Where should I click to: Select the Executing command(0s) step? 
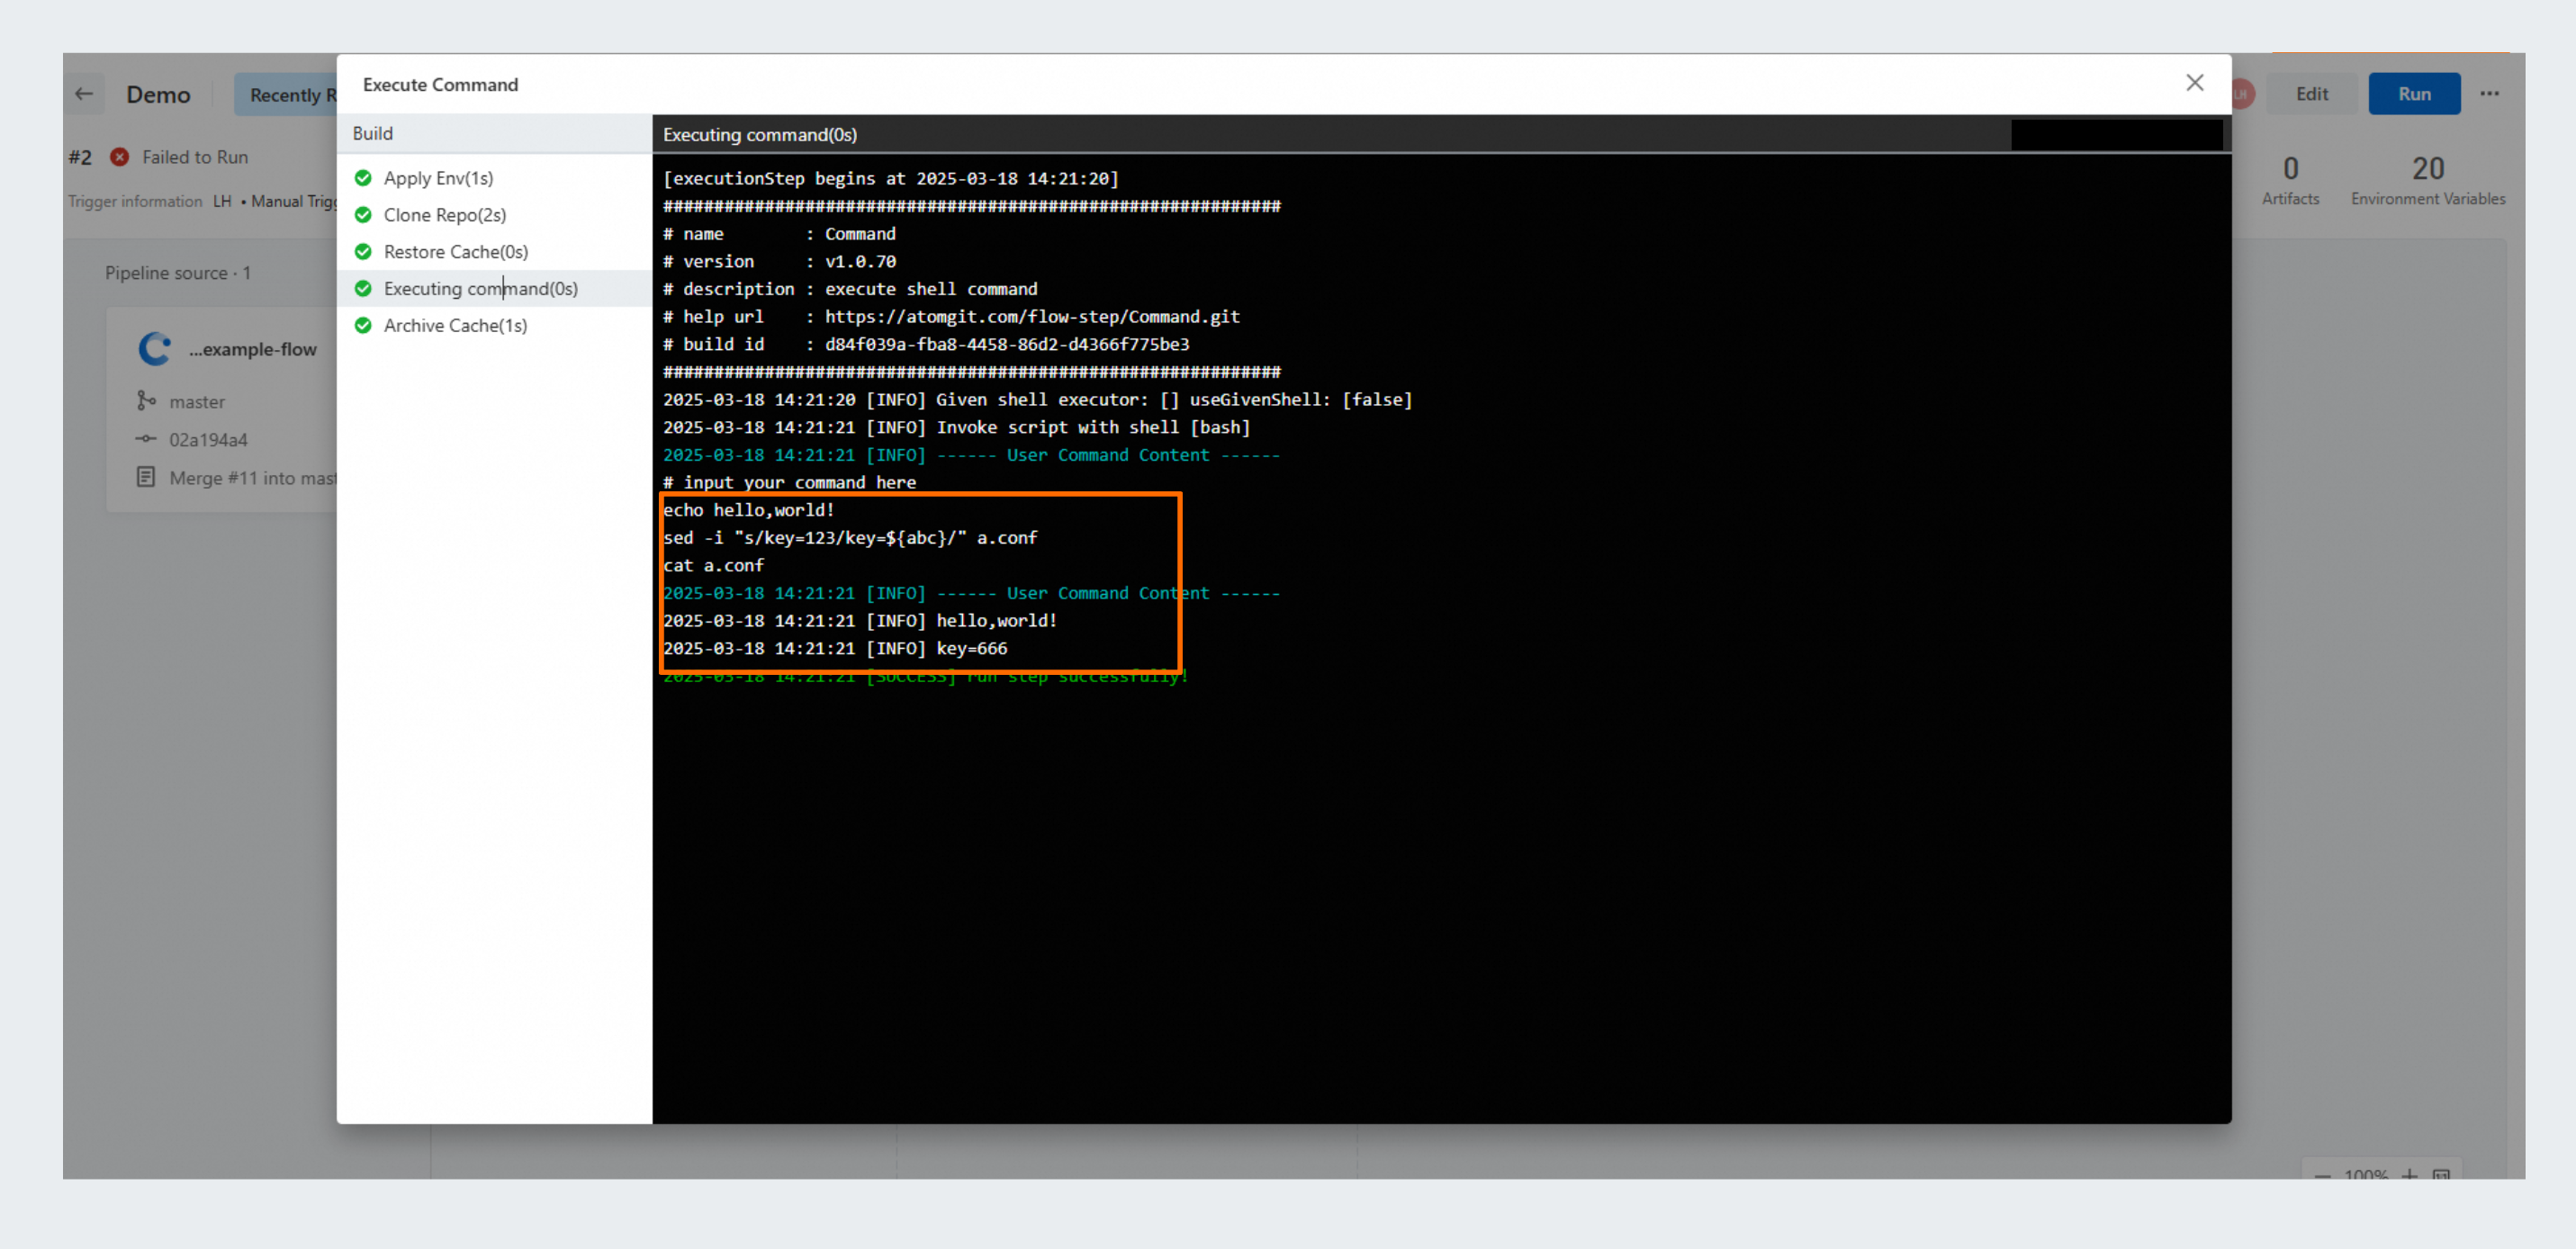point(480,289)
